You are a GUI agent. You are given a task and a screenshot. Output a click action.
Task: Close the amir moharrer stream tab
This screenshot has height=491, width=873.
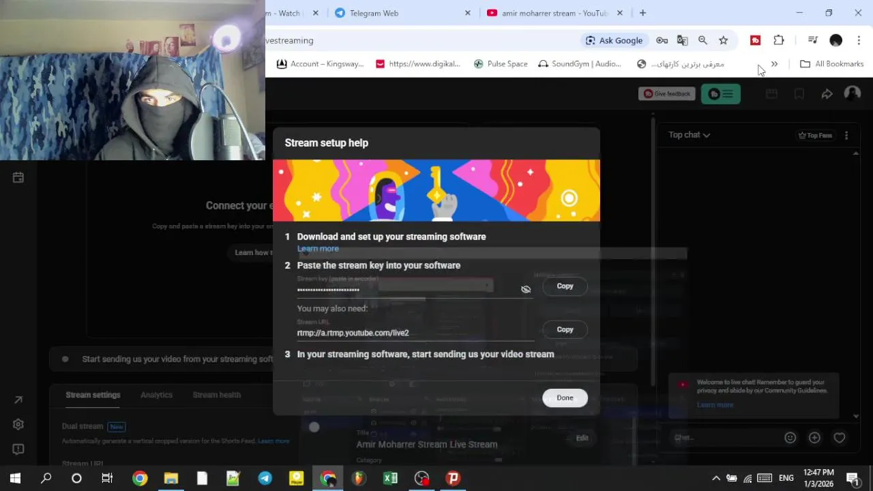tap(620, 13)
